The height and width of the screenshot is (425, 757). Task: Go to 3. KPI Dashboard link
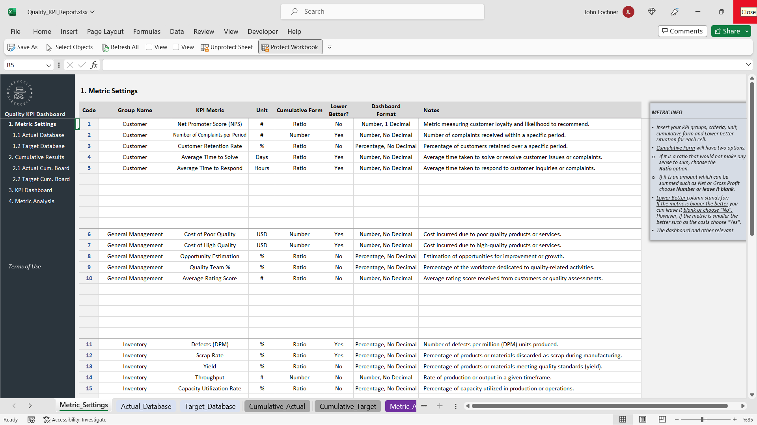coord(30,190)
